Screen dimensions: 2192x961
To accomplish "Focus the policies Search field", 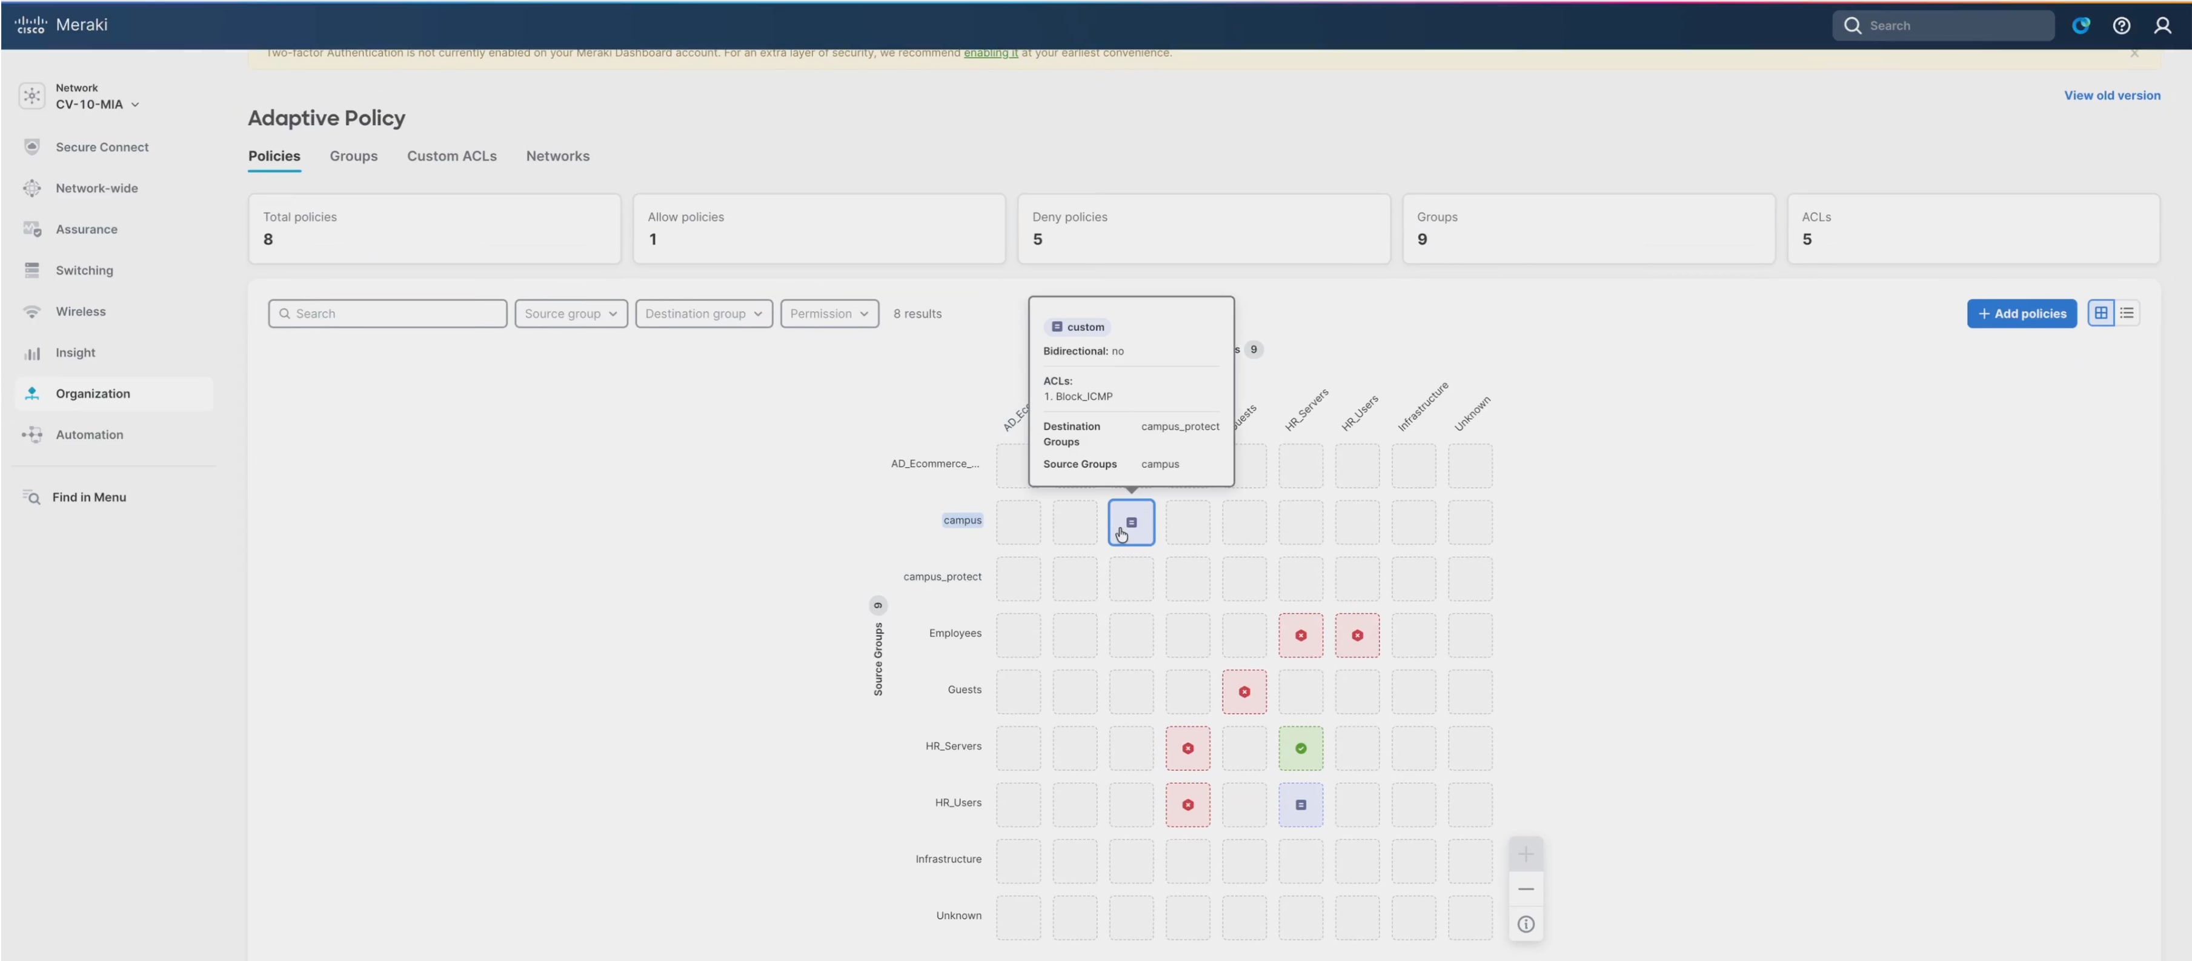I will pyautogui.click(x=387, y=313).
